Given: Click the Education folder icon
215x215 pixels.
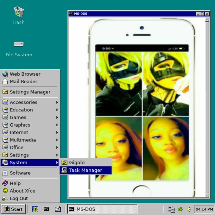Looking at the screenshot, I should [x=5, y=110].
